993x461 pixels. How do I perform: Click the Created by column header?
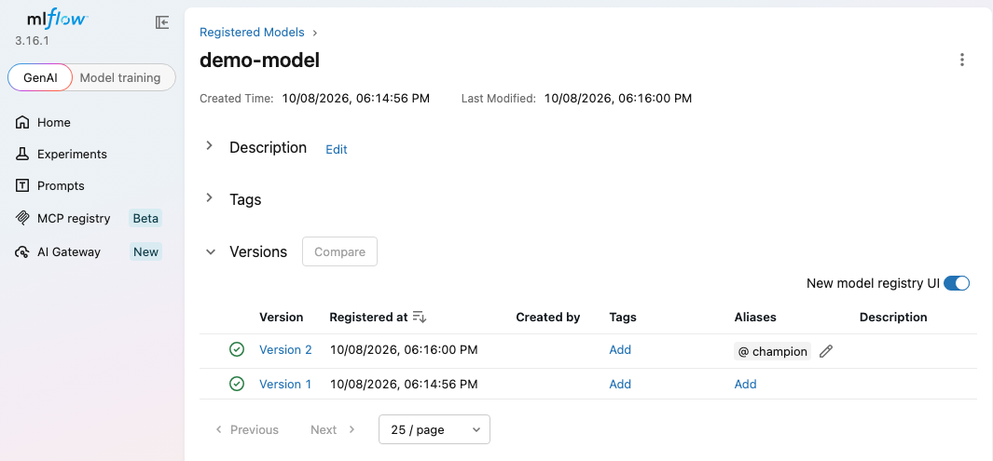coord(548,317)
